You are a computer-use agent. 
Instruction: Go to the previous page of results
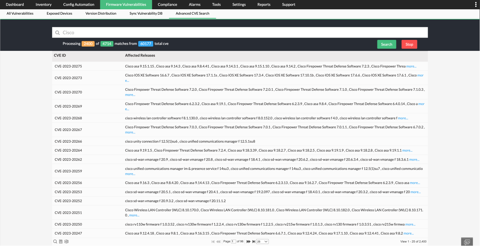(219, 242)
